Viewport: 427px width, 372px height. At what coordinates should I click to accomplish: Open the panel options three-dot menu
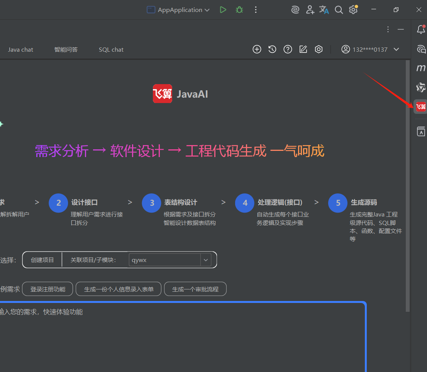388,29
